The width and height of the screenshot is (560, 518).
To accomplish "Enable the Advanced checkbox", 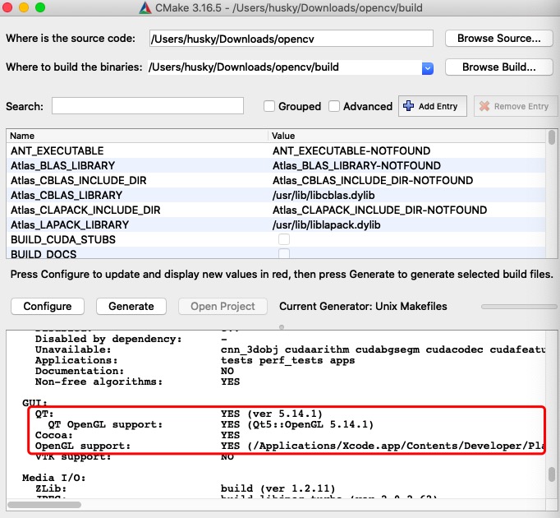I will click(334, 106).
